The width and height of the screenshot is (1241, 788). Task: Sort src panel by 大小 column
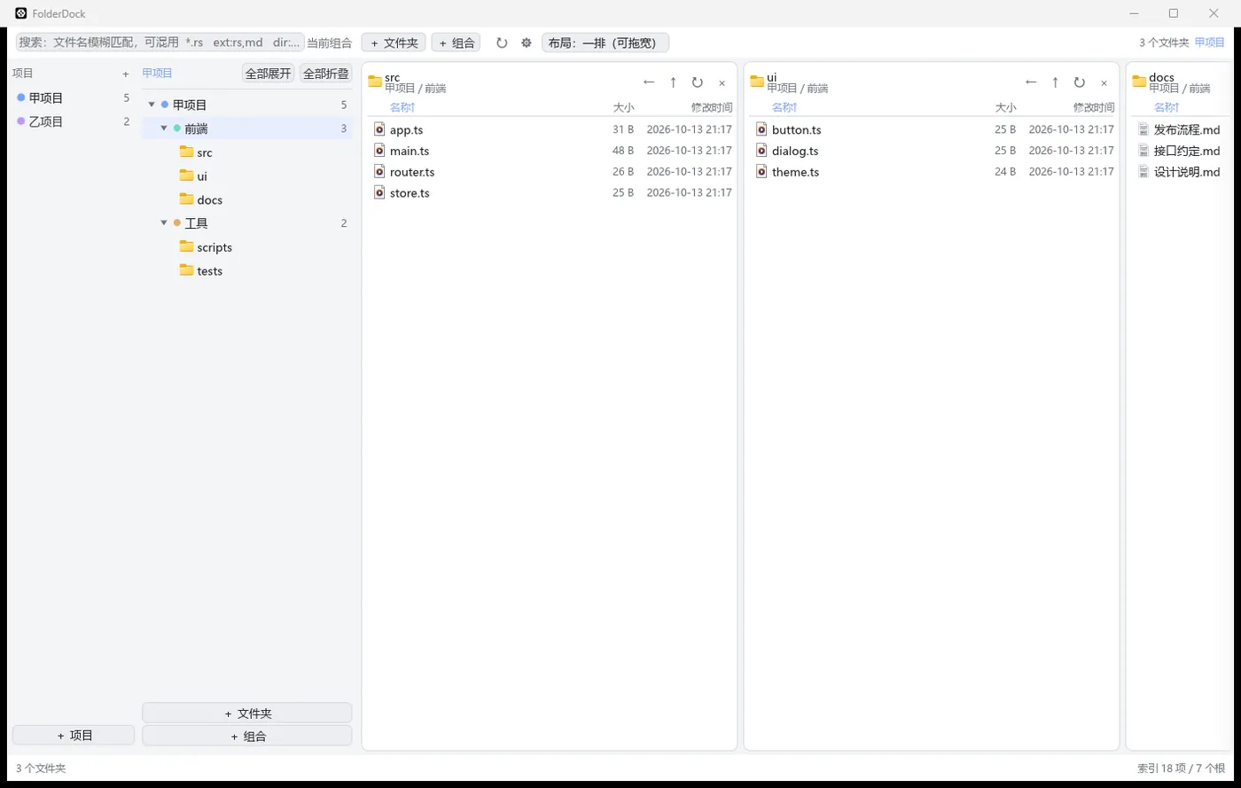coord(623,107)
